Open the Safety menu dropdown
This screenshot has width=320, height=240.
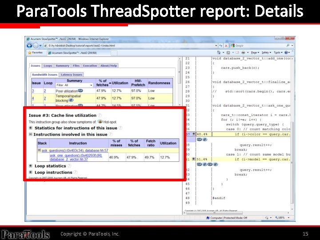(266, 52)
